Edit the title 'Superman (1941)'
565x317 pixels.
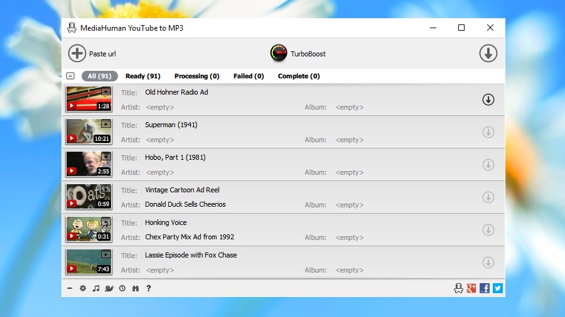(171, 125)
